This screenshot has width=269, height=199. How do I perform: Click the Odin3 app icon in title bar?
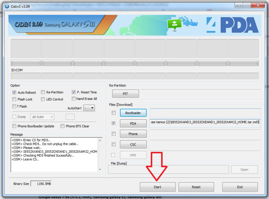7,7
